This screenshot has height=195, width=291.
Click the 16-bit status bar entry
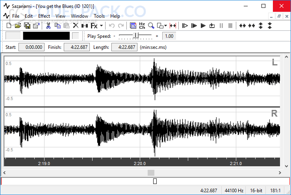(256, 191)
